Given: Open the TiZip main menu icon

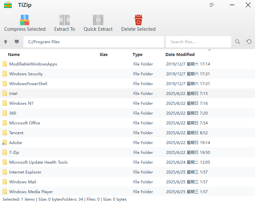Looking at the screenshot, I should coord(212,5).
